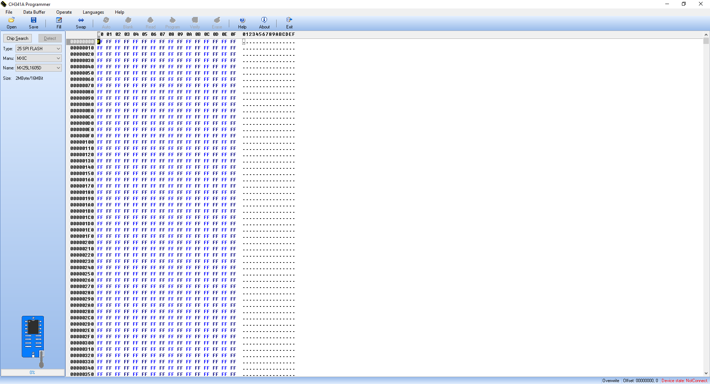This screenshot has height=384, width=710.
Task: Click the Blank check toolbar icon
Action: (128, 23)
